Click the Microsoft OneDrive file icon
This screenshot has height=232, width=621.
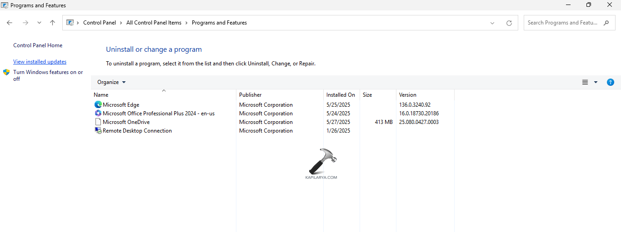[x=98, y=122]
